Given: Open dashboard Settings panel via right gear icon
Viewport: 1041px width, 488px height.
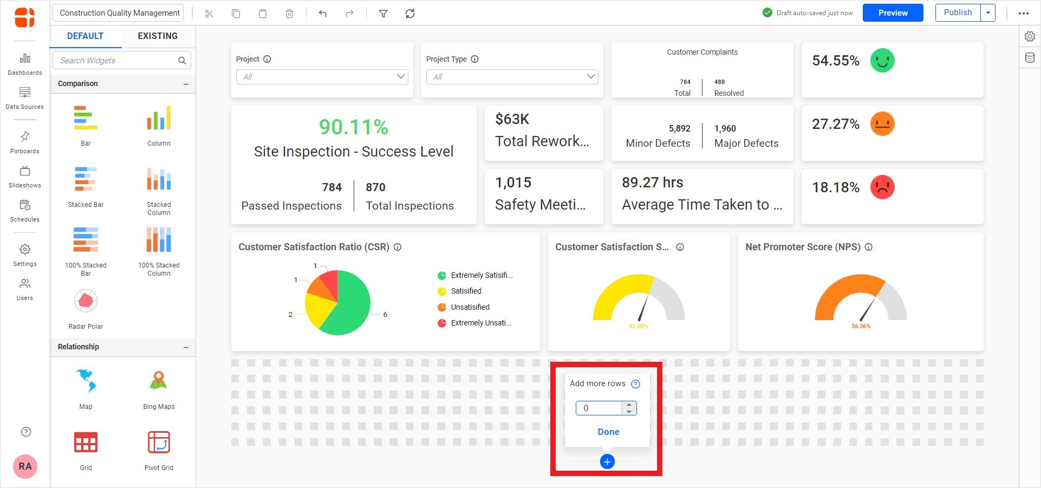Looking at the screenshot, I should (1029, 36).
